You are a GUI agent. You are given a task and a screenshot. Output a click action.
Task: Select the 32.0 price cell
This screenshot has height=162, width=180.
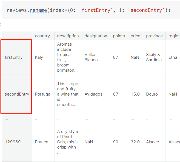[x=135, y=142]
